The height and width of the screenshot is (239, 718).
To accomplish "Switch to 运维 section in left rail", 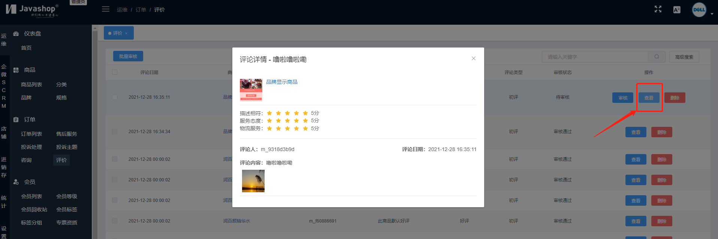I will coord(4,40).
